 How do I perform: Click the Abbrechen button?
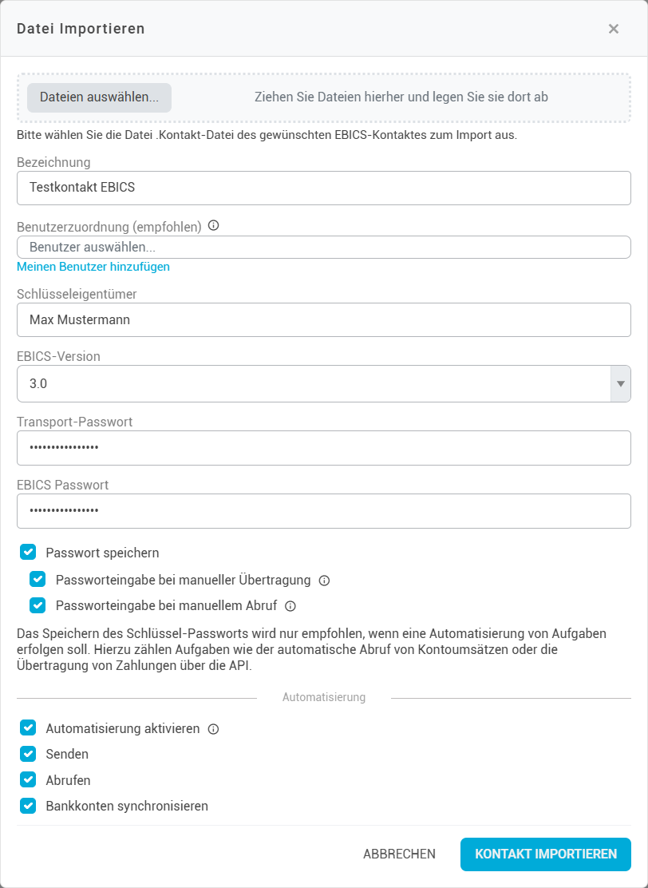399,854
